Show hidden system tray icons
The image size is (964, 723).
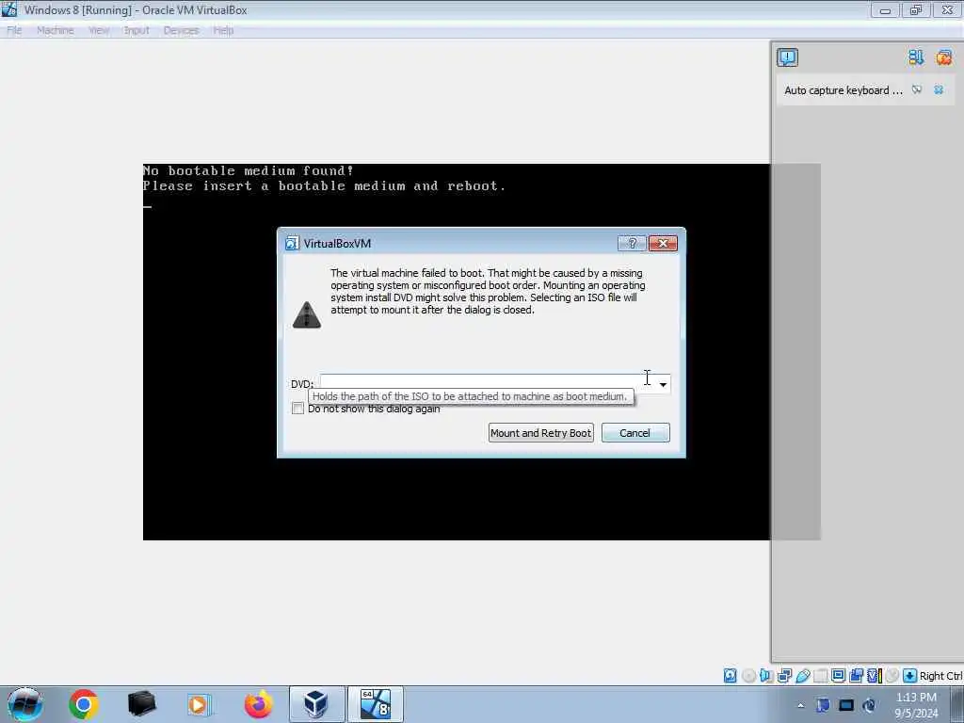800,706
